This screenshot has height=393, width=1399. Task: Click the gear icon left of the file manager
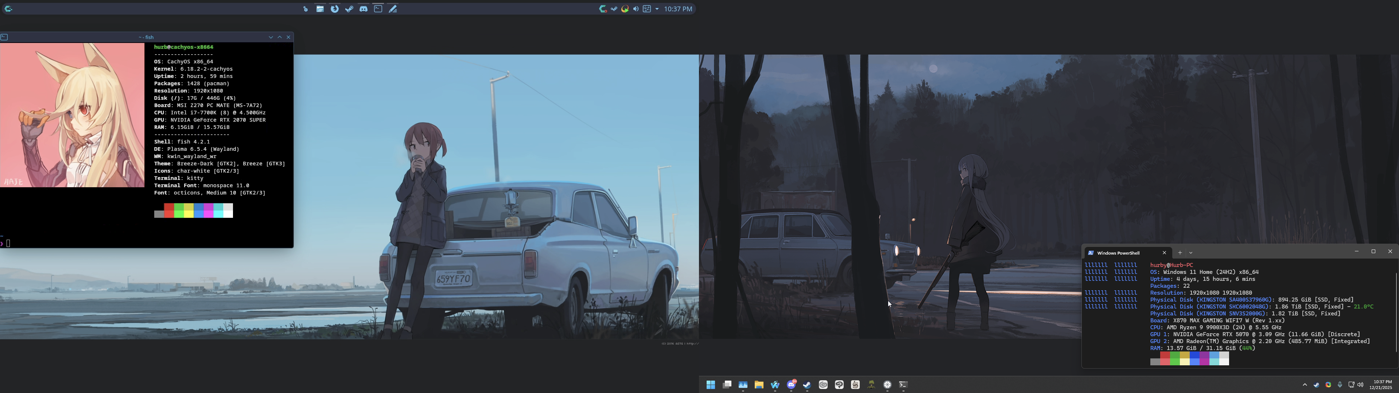(x=306, y=9)
